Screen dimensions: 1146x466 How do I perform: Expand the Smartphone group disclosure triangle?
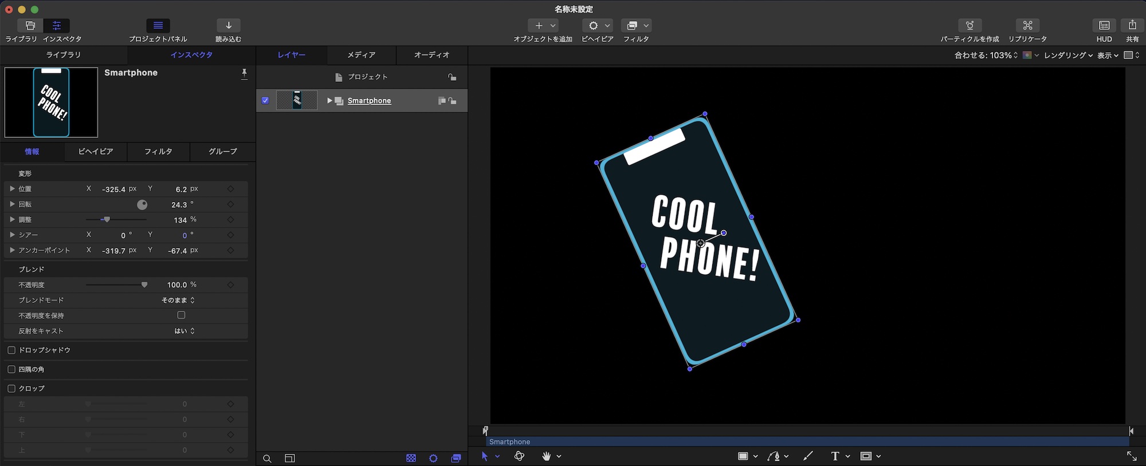329,101
